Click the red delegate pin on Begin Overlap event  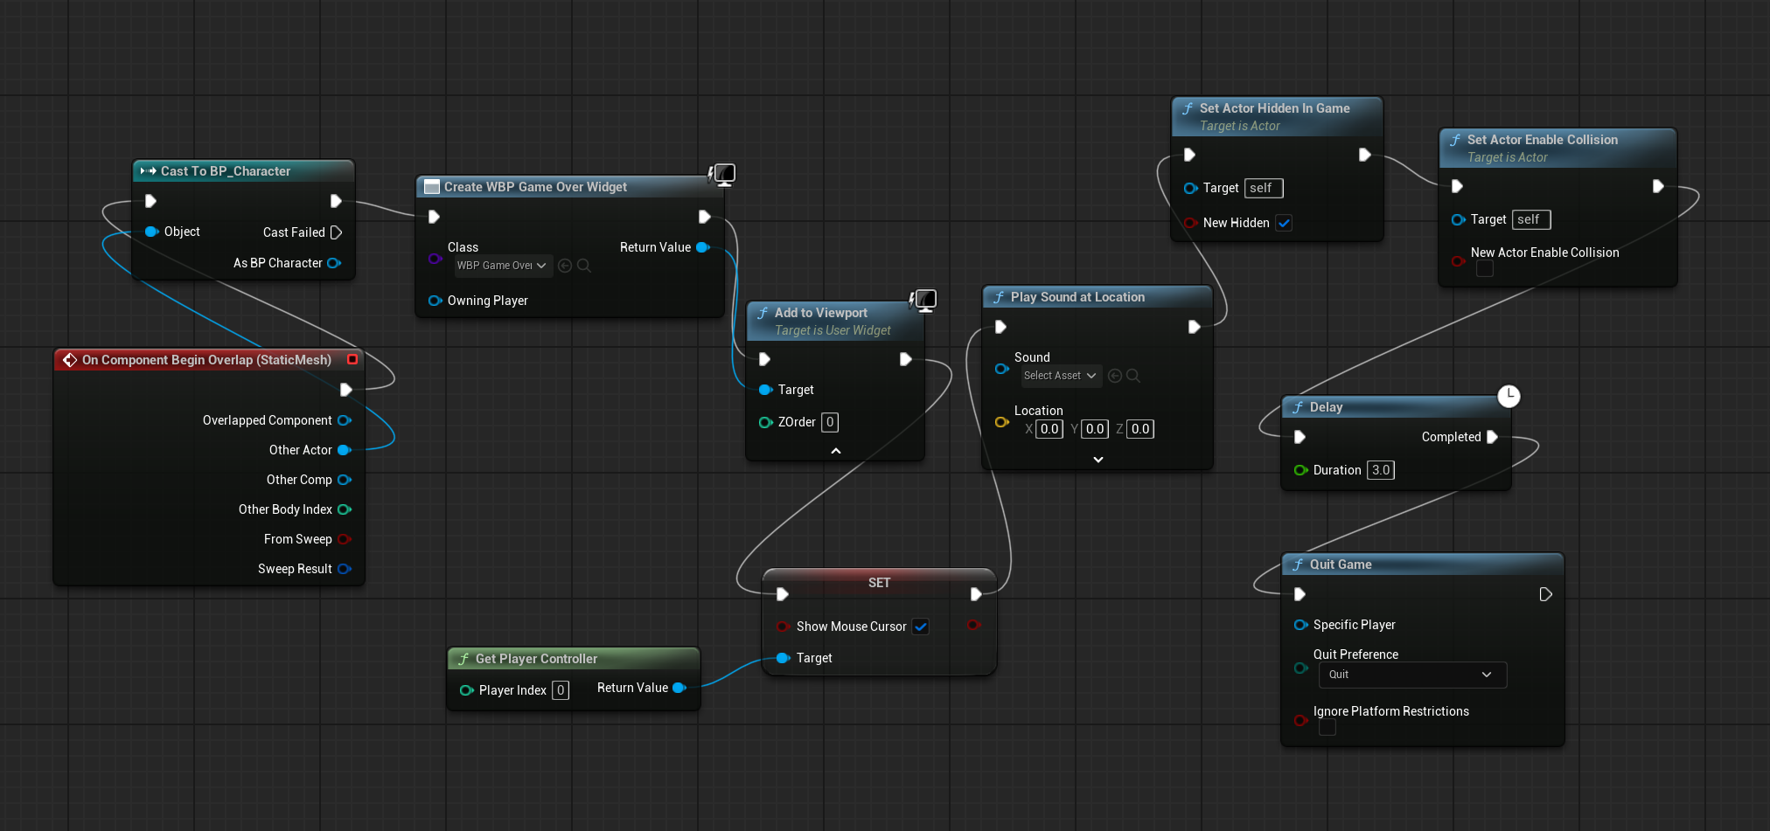[352, 359]
